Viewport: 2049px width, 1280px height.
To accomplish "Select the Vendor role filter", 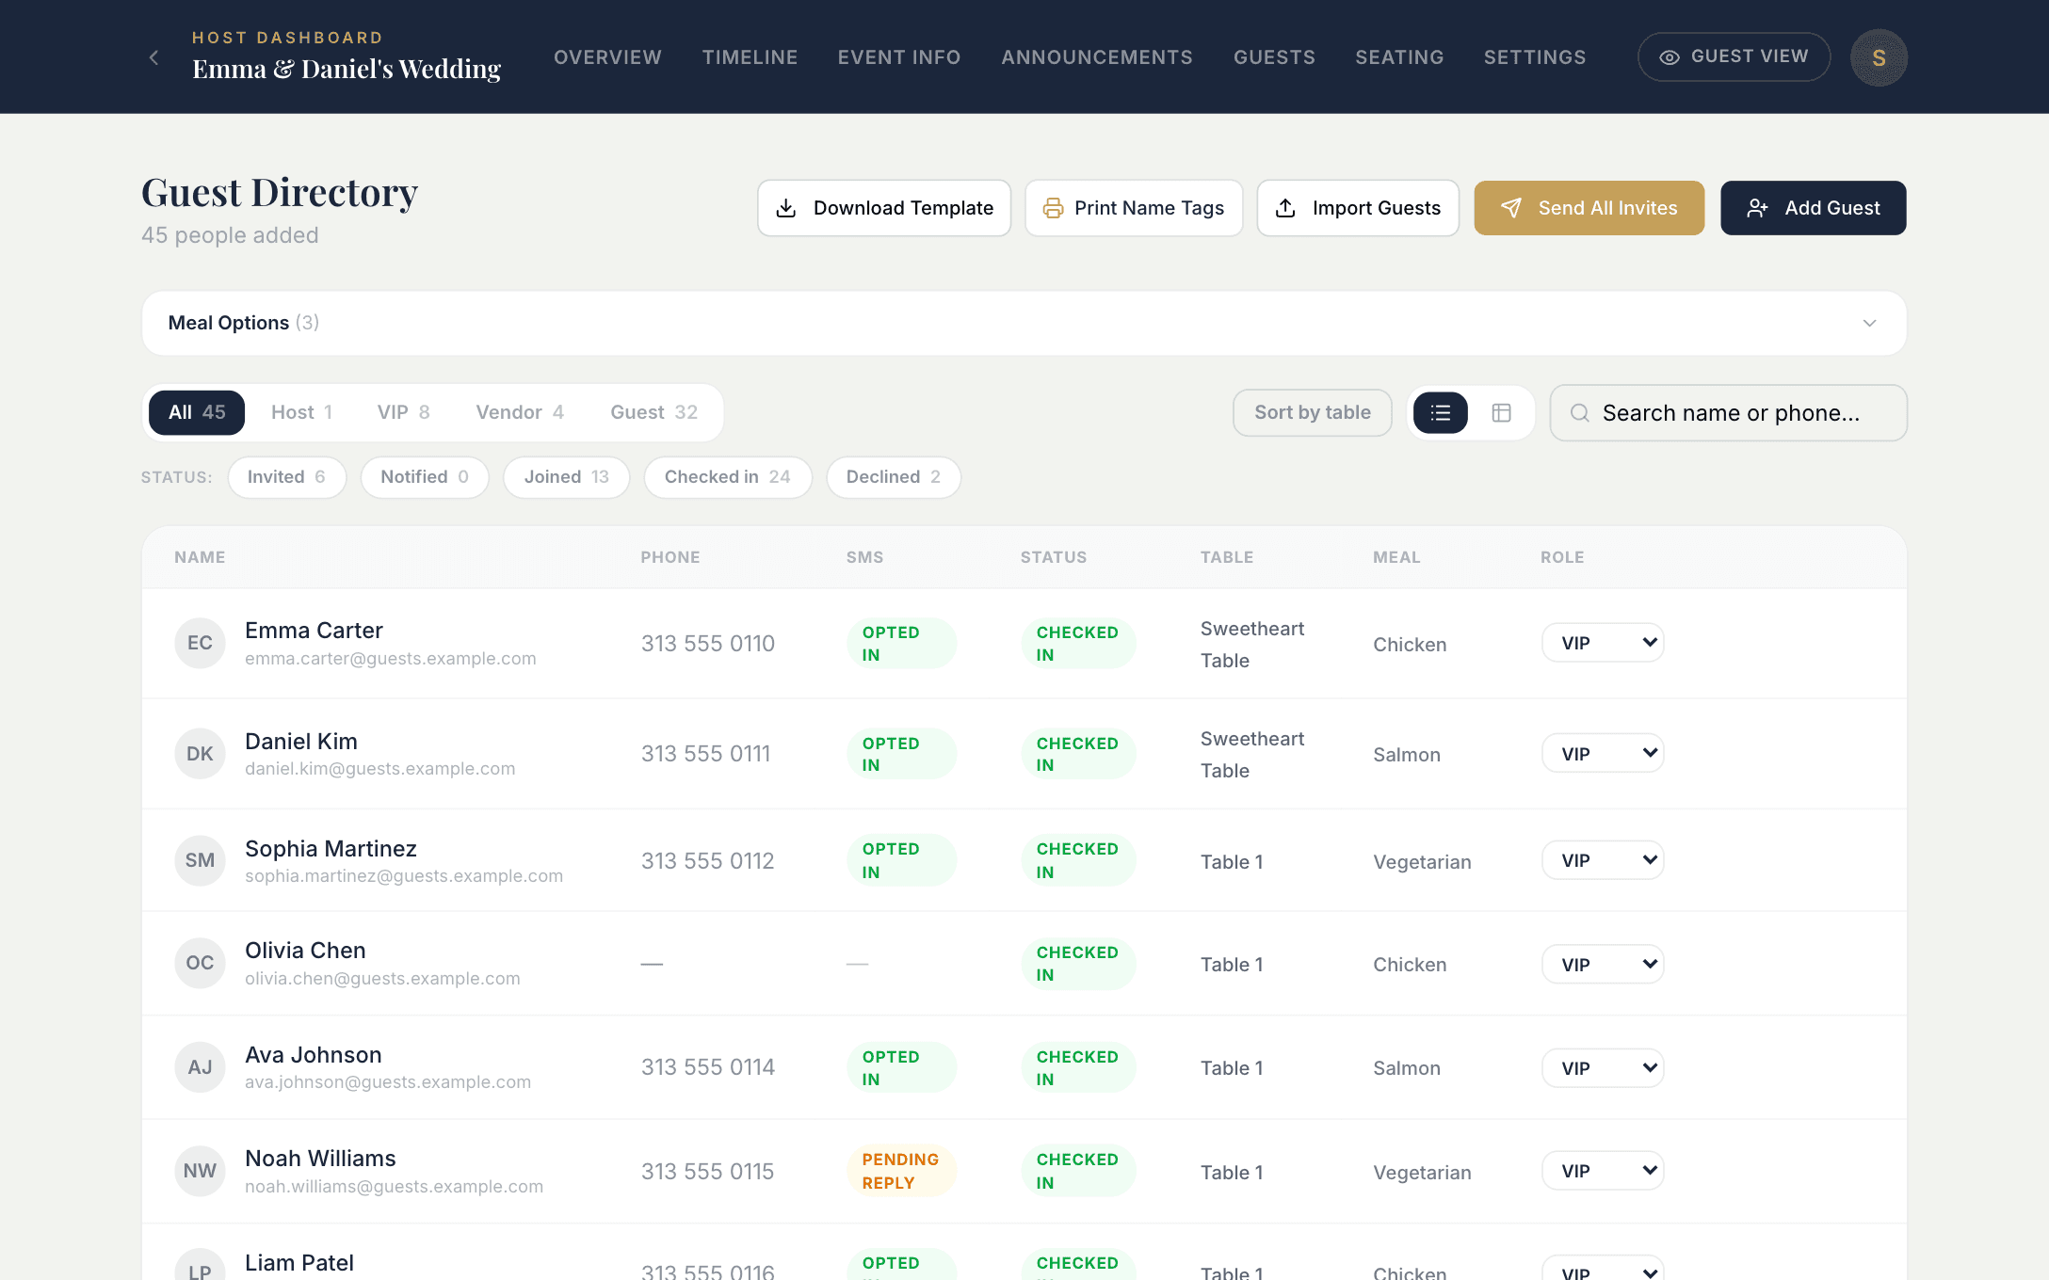I will click(520, 412).
